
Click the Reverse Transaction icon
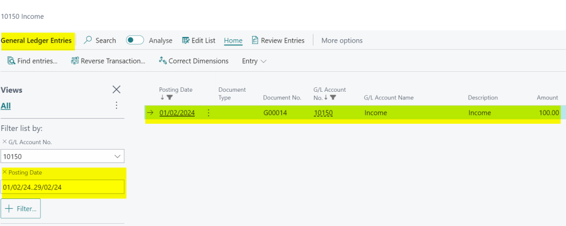pos(75,61)
